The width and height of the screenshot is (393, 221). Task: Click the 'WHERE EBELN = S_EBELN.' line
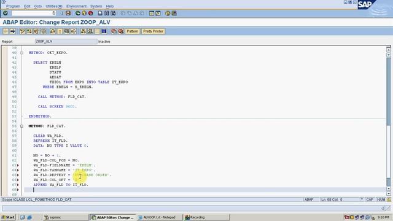click(x=68, y=87)
